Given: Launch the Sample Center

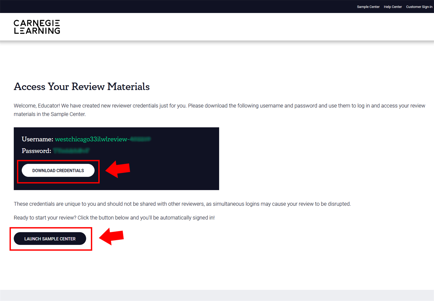Looking at the screenshot, I should (x=50, y=239).
